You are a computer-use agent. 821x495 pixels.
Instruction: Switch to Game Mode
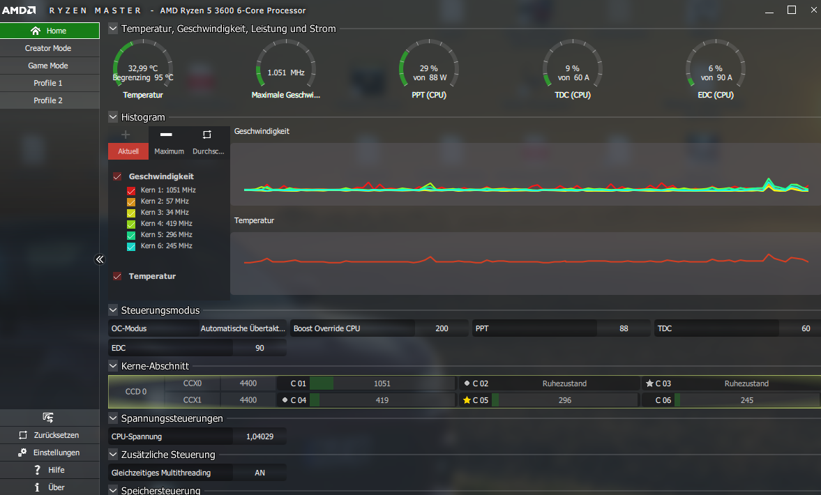[x=50, y=66]
